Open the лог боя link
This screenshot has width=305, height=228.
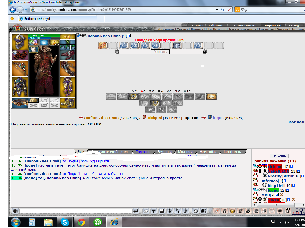tap(297, 122)
